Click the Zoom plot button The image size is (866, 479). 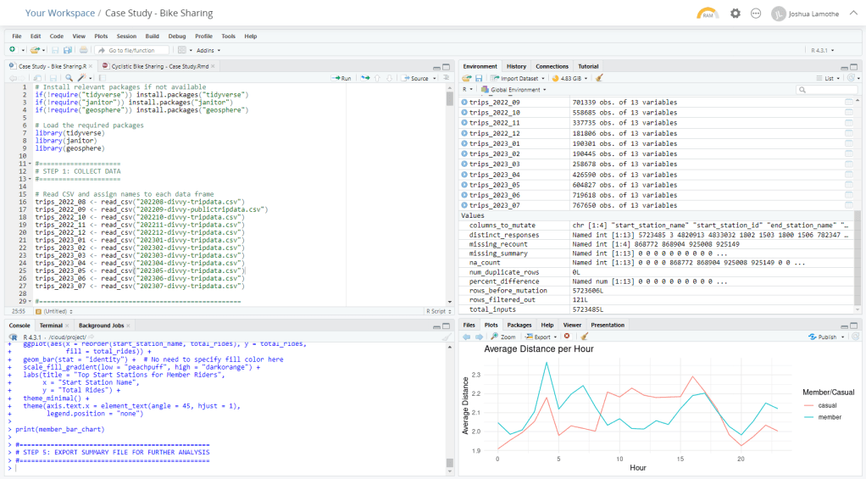(x=503, y=337)
